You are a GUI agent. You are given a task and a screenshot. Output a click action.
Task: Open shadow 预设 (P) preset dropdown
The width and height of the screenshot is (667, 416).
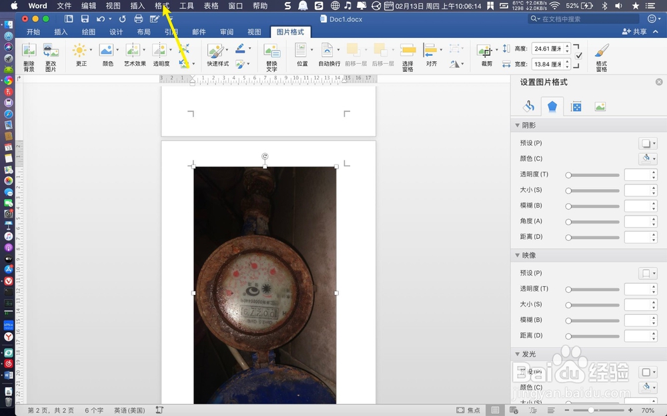click(x=648, y=143)
